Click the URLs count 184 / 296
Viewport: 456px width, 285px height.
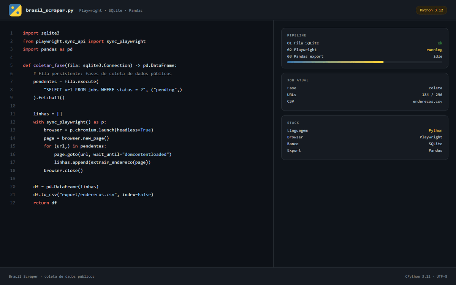coord(432,95)
